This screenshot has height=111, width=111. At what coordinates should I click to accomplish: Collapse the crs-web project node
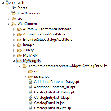(x=3, y=3)
